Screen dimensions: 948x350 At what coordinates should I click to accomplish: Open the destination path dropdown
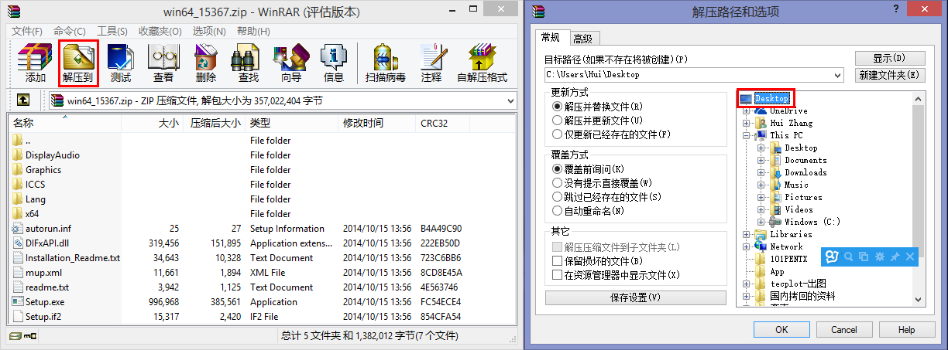point(837,75)
